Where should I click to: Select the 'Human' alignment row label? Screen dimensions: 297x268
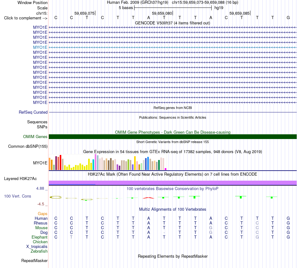point(41,219)
